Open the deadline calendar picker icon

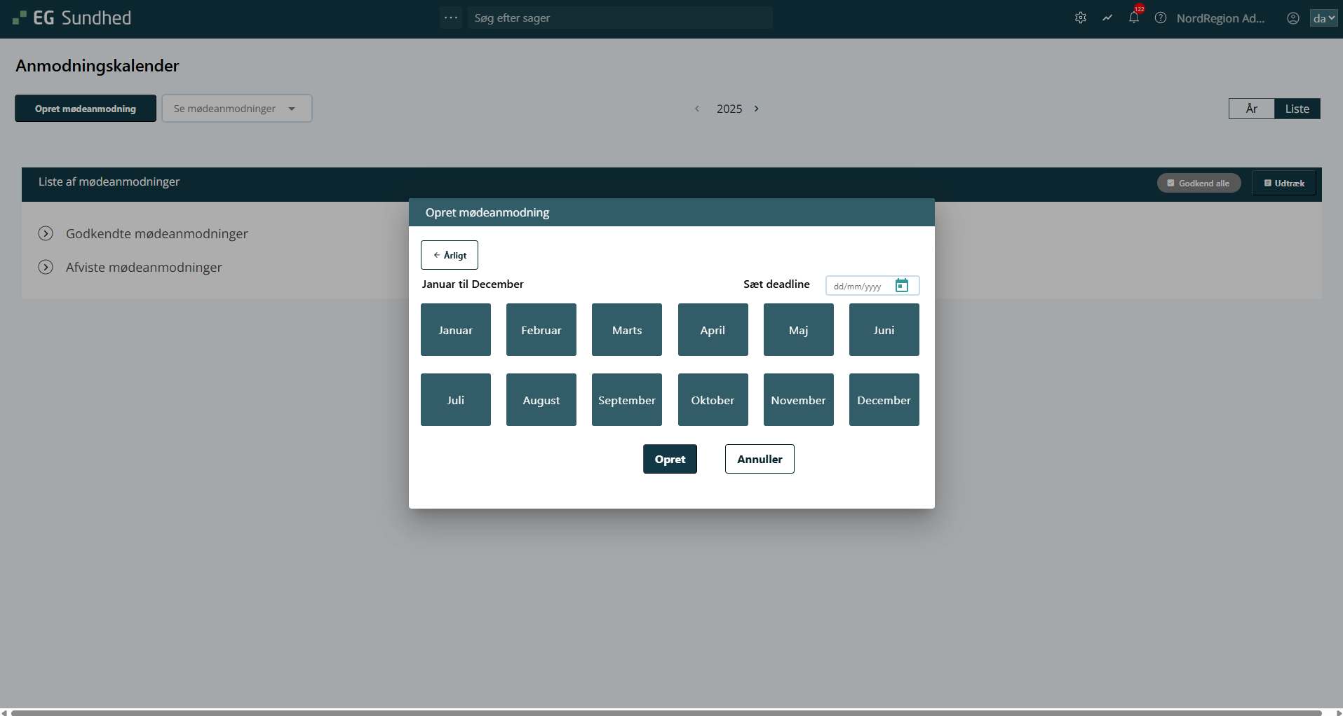902,286
